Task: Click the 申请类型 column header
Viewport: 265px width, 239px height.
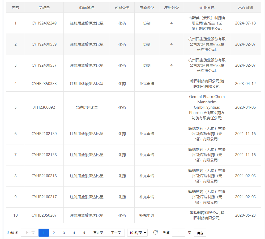Action: (x=147, y=7)
